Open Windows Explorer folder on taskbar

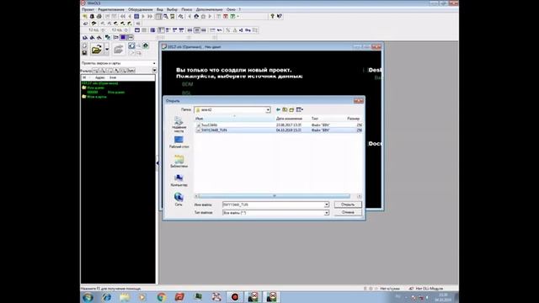click(125, 297)
